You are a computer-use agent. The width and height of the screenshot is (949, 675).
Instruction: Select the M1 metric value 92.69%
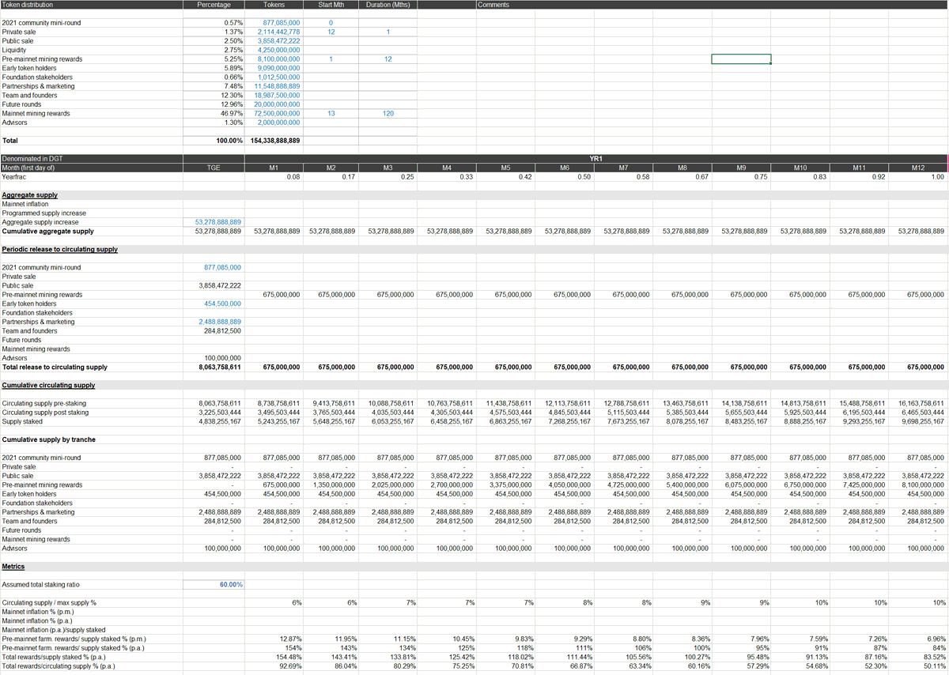[x=273, y=666]
